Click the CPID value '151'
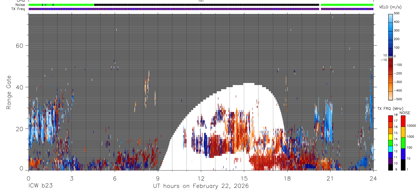The image size is (420, 193). 201,1
